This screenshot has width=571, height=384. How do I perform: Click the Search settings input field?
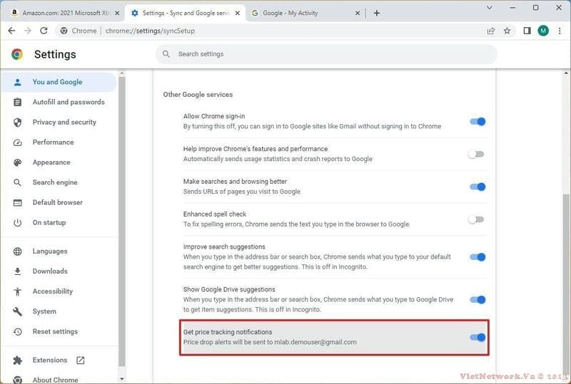(326, 54)
